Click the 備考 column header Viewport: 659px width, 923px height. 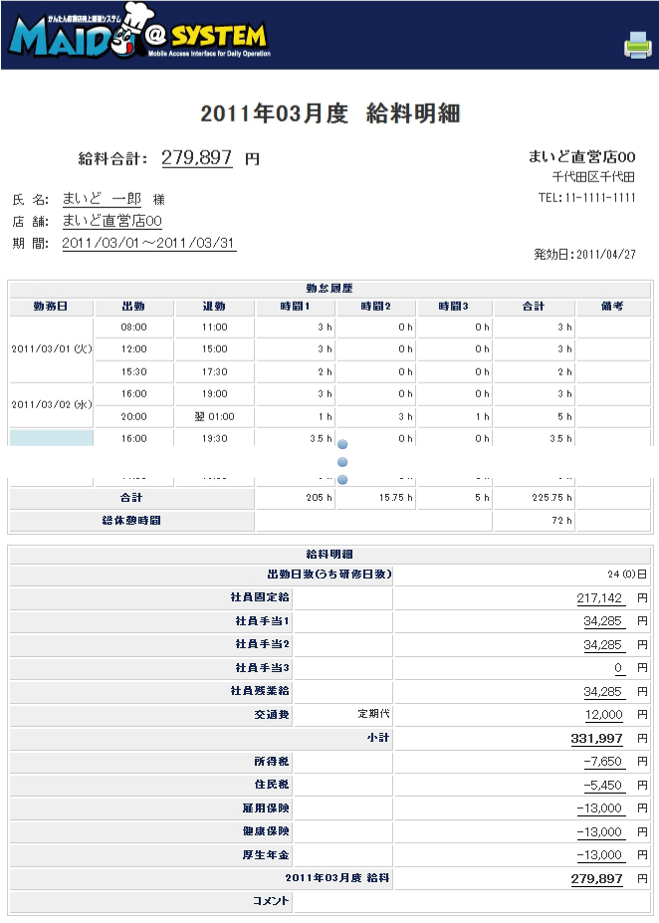click(612, 307)
